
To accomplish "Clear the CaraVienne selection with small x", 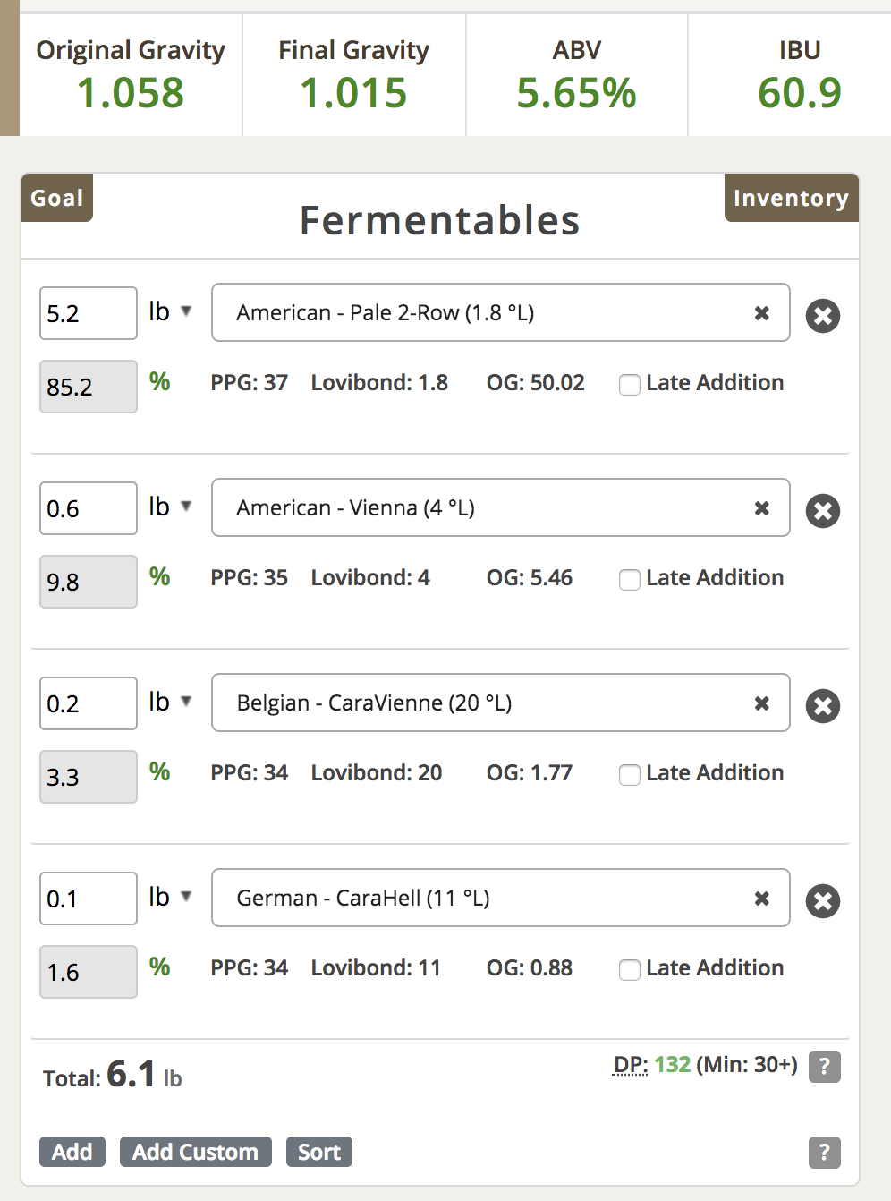I will click(x=762, y=703).
